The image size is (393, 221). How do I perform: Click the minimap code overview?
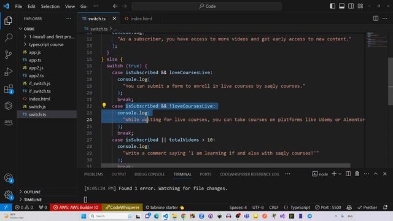376,40
